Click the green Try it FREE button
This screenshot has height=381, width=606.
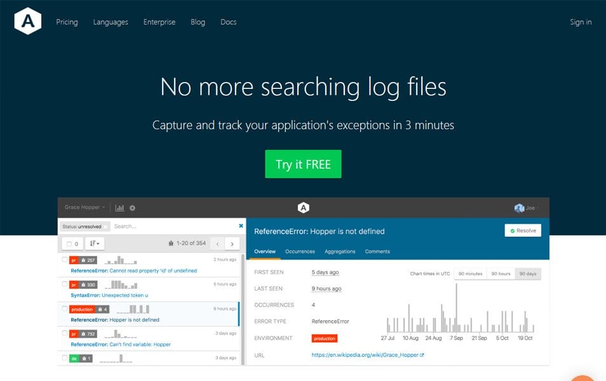pos(303,164)
